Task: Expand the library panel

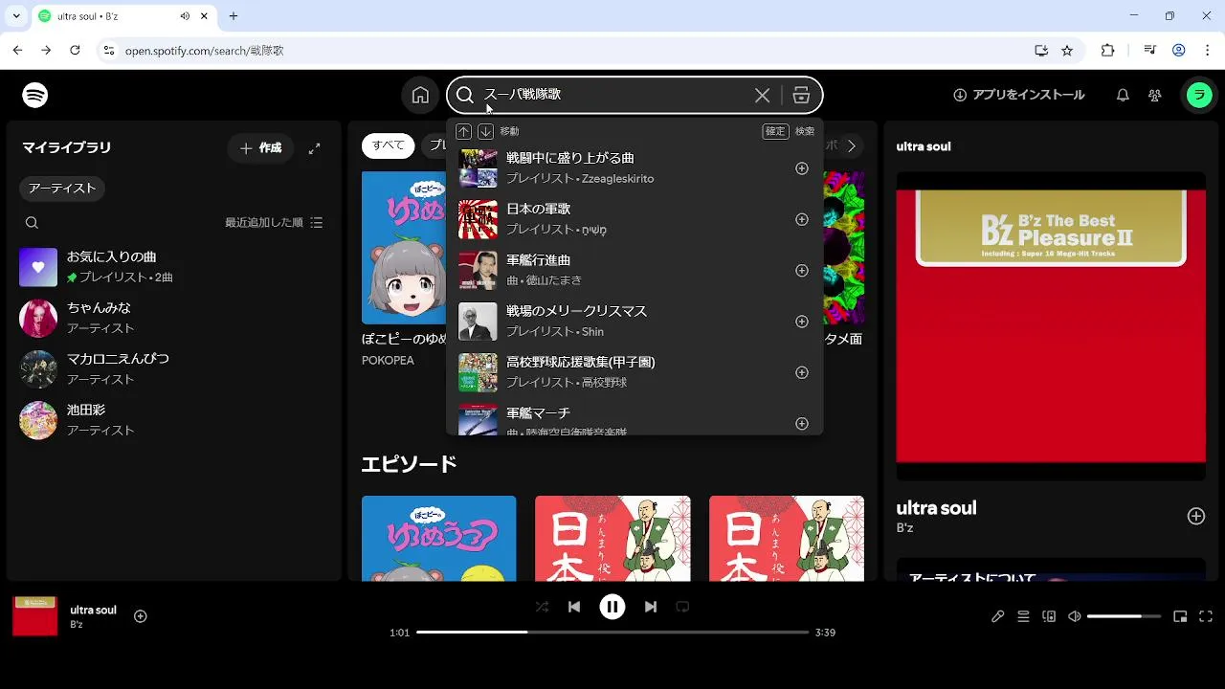Action: click(x=314, y=148)
